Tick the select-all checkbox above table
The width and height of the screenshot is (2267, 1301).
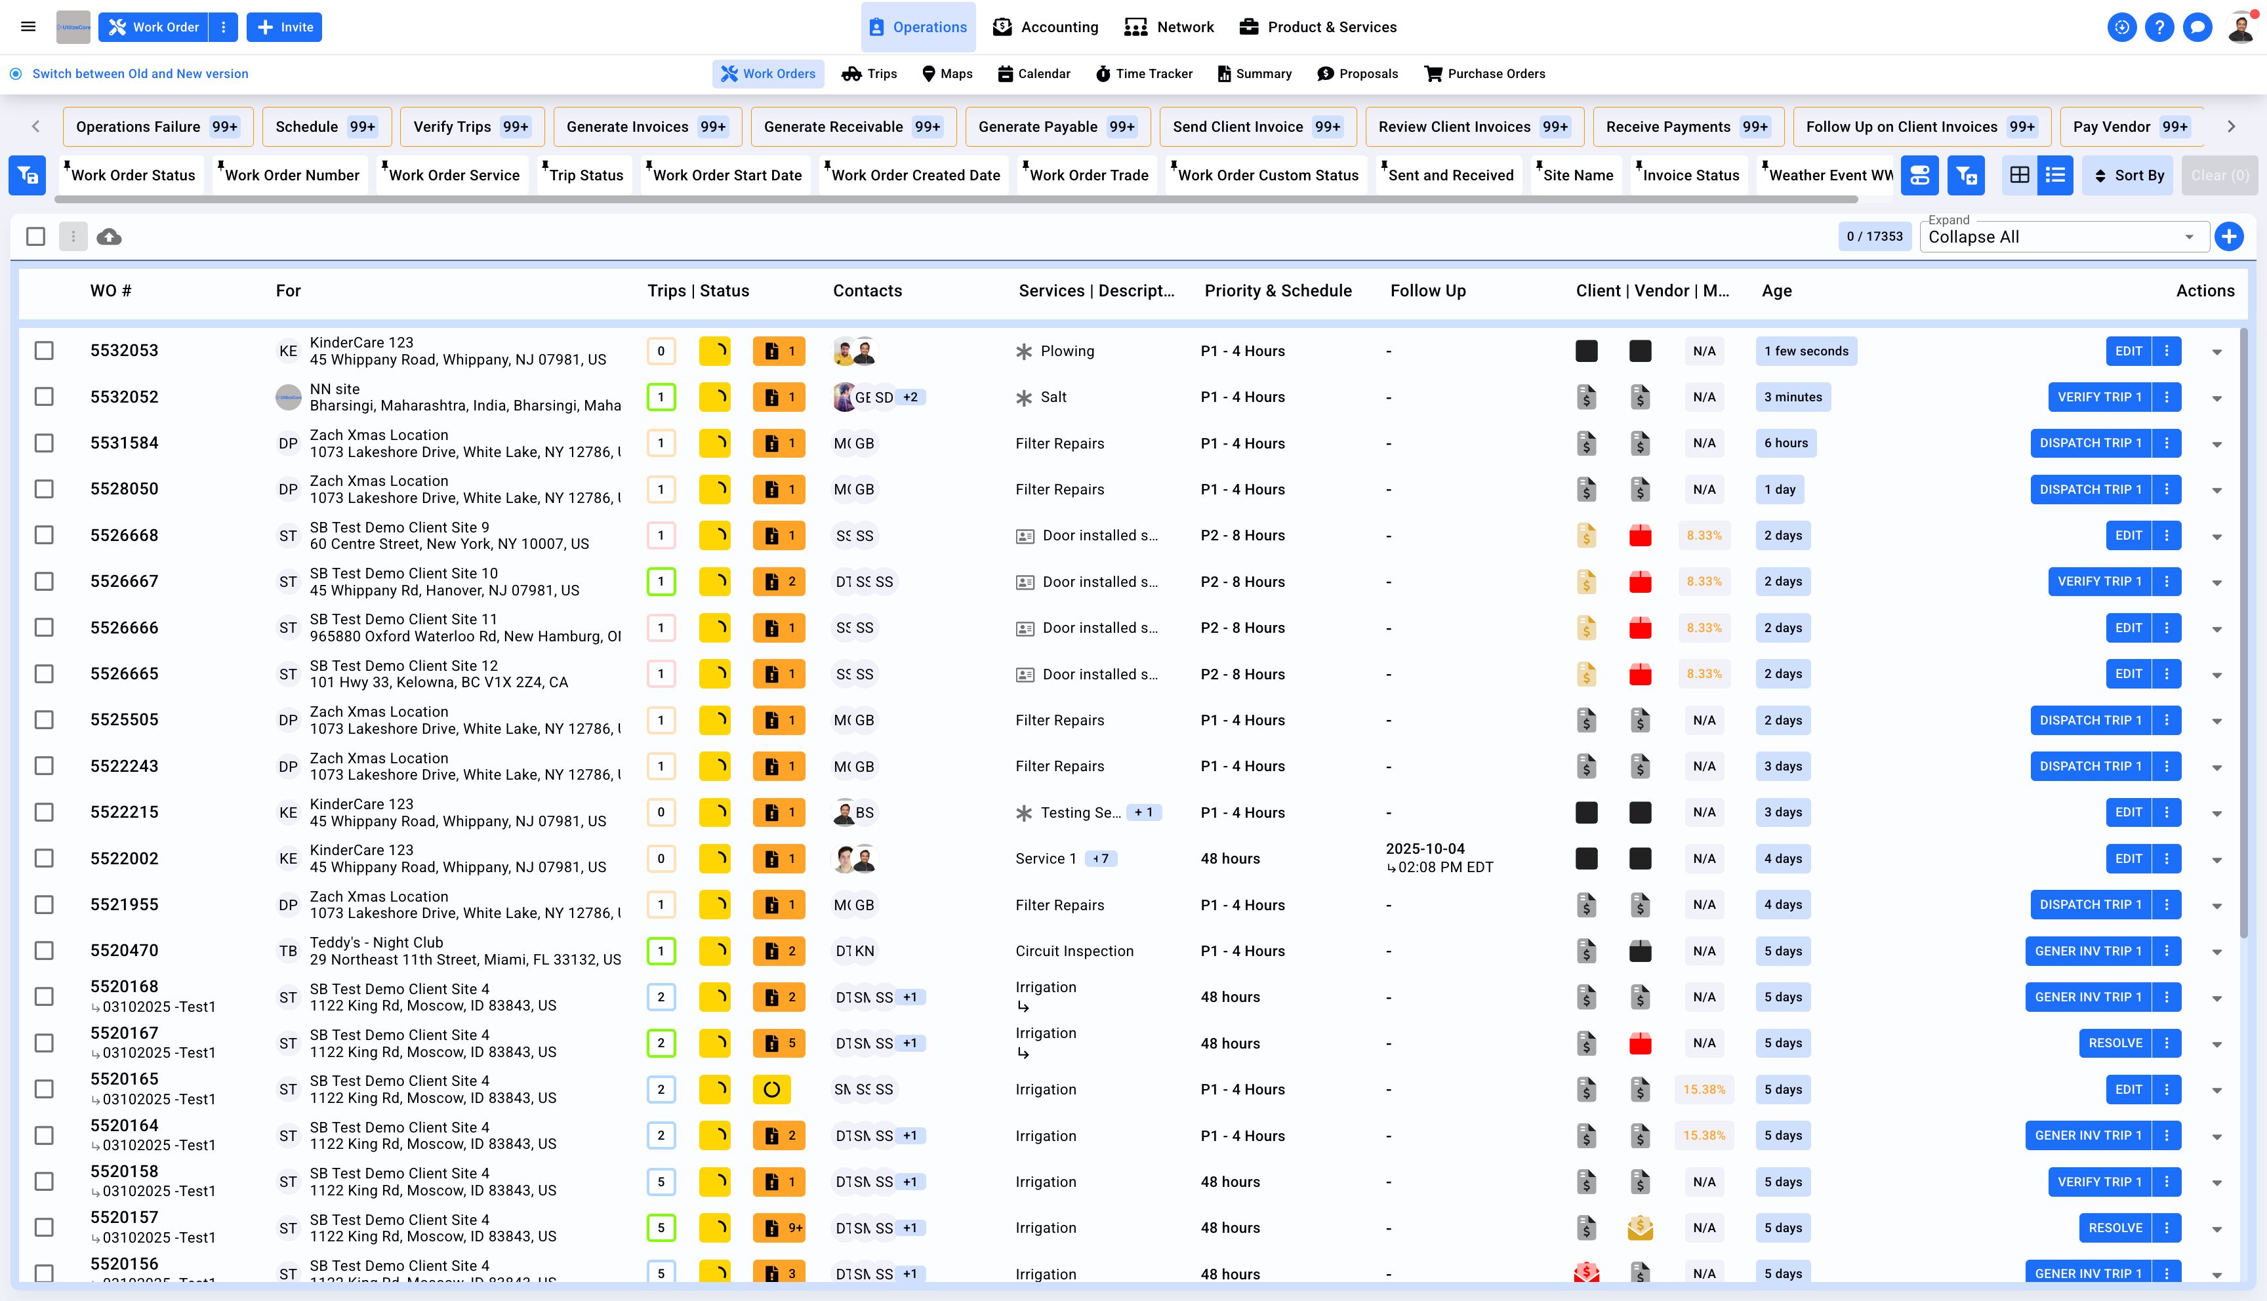tap(35, 237)
